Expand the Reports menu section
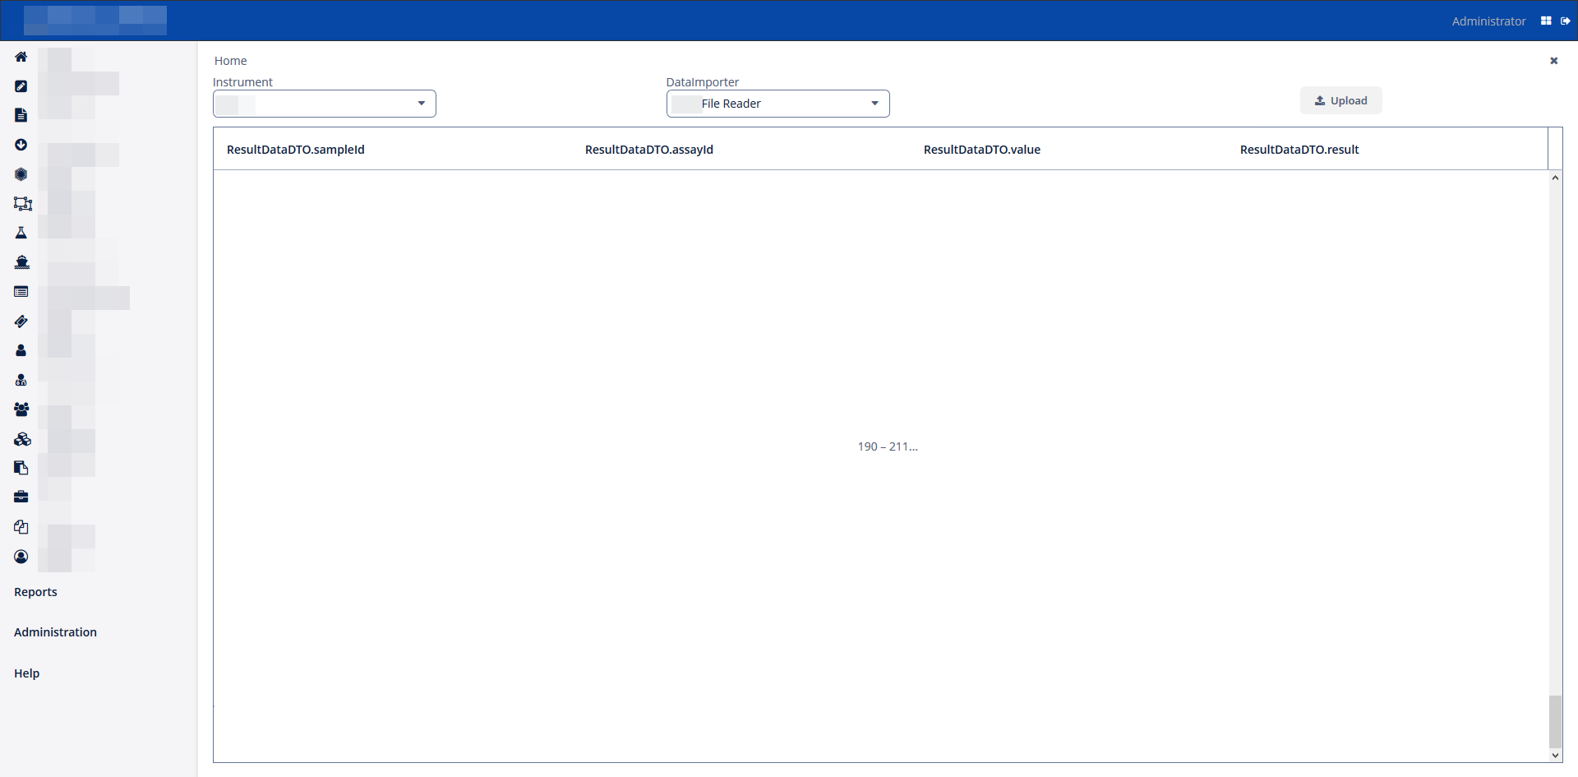 (x=35, y=592)
